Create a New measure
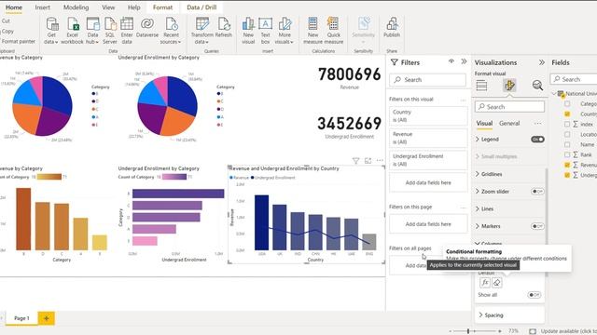 tap(313, 31)
